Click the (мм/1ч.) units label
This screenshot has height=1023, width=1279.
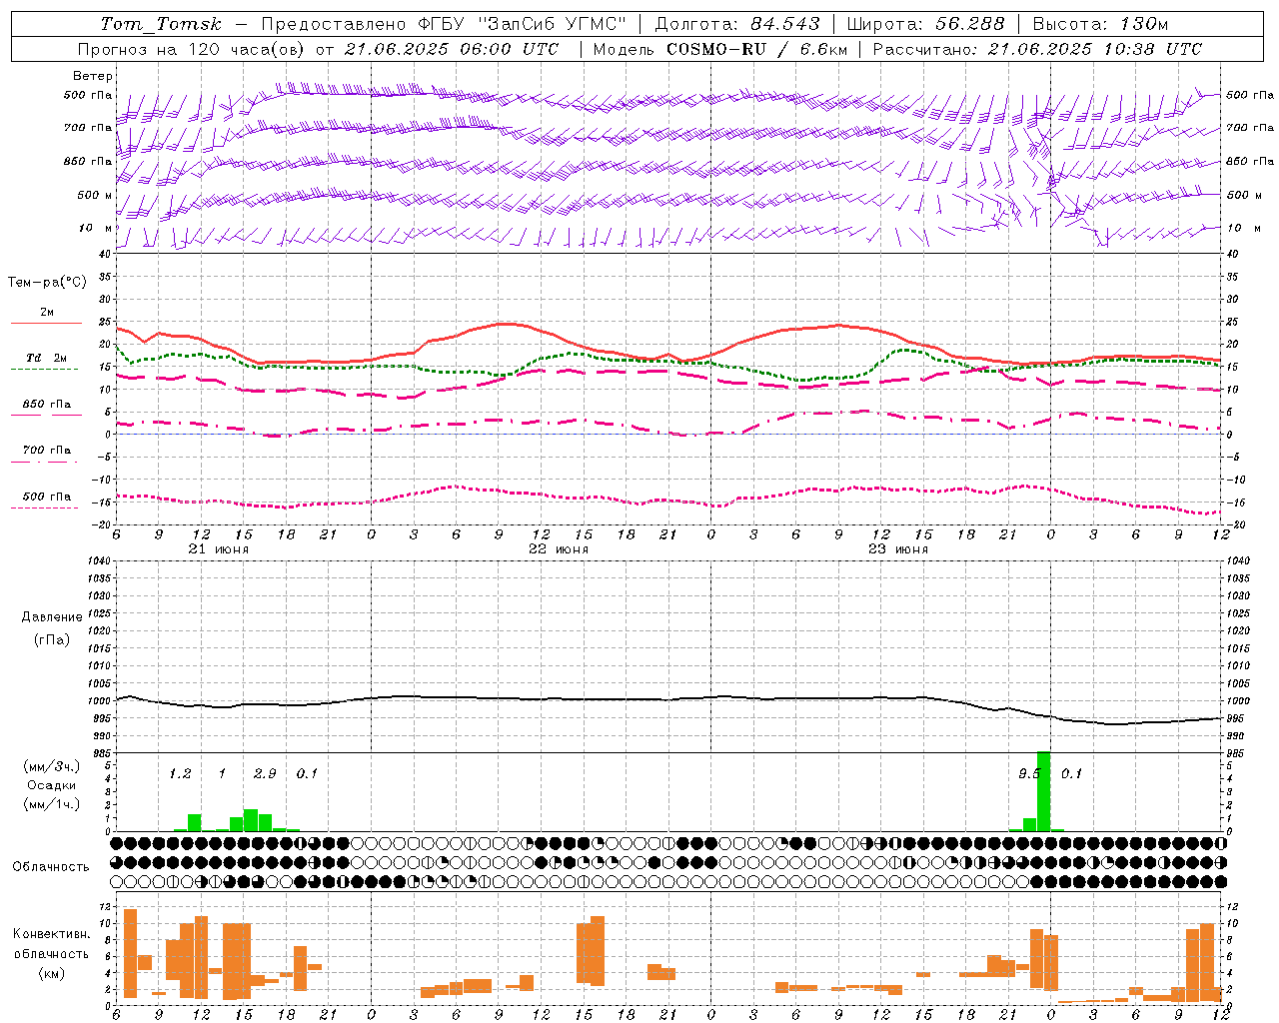(51, 804)
